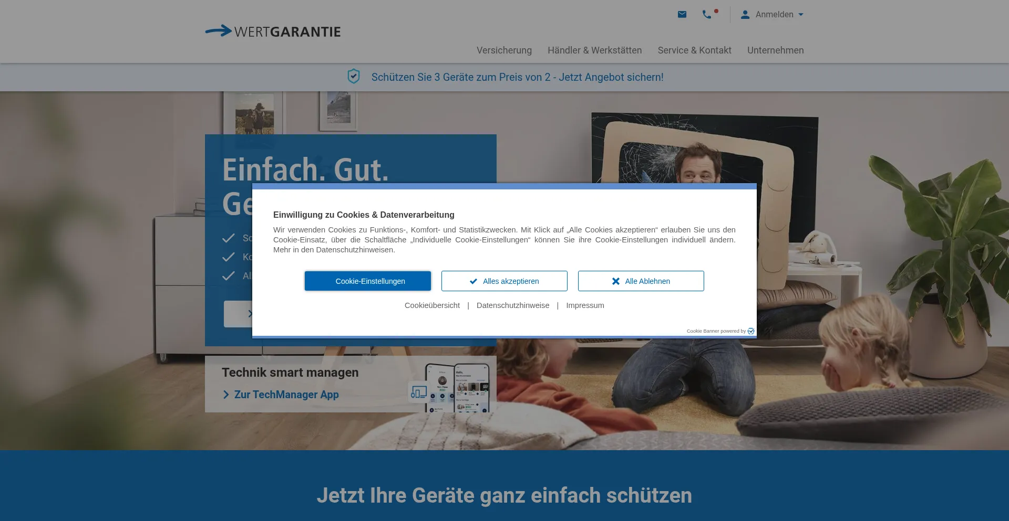Image resolution: width=1009 pixels, height=521 pixels.
Task: Open the Händler & Werkstätten menu
Action: [x=594, y=50]
